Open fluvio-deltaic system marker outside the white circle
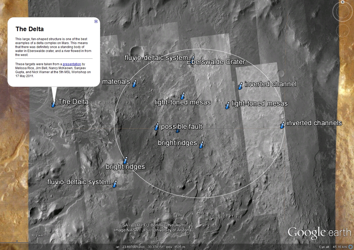354x250 pixels. (115, 184)
